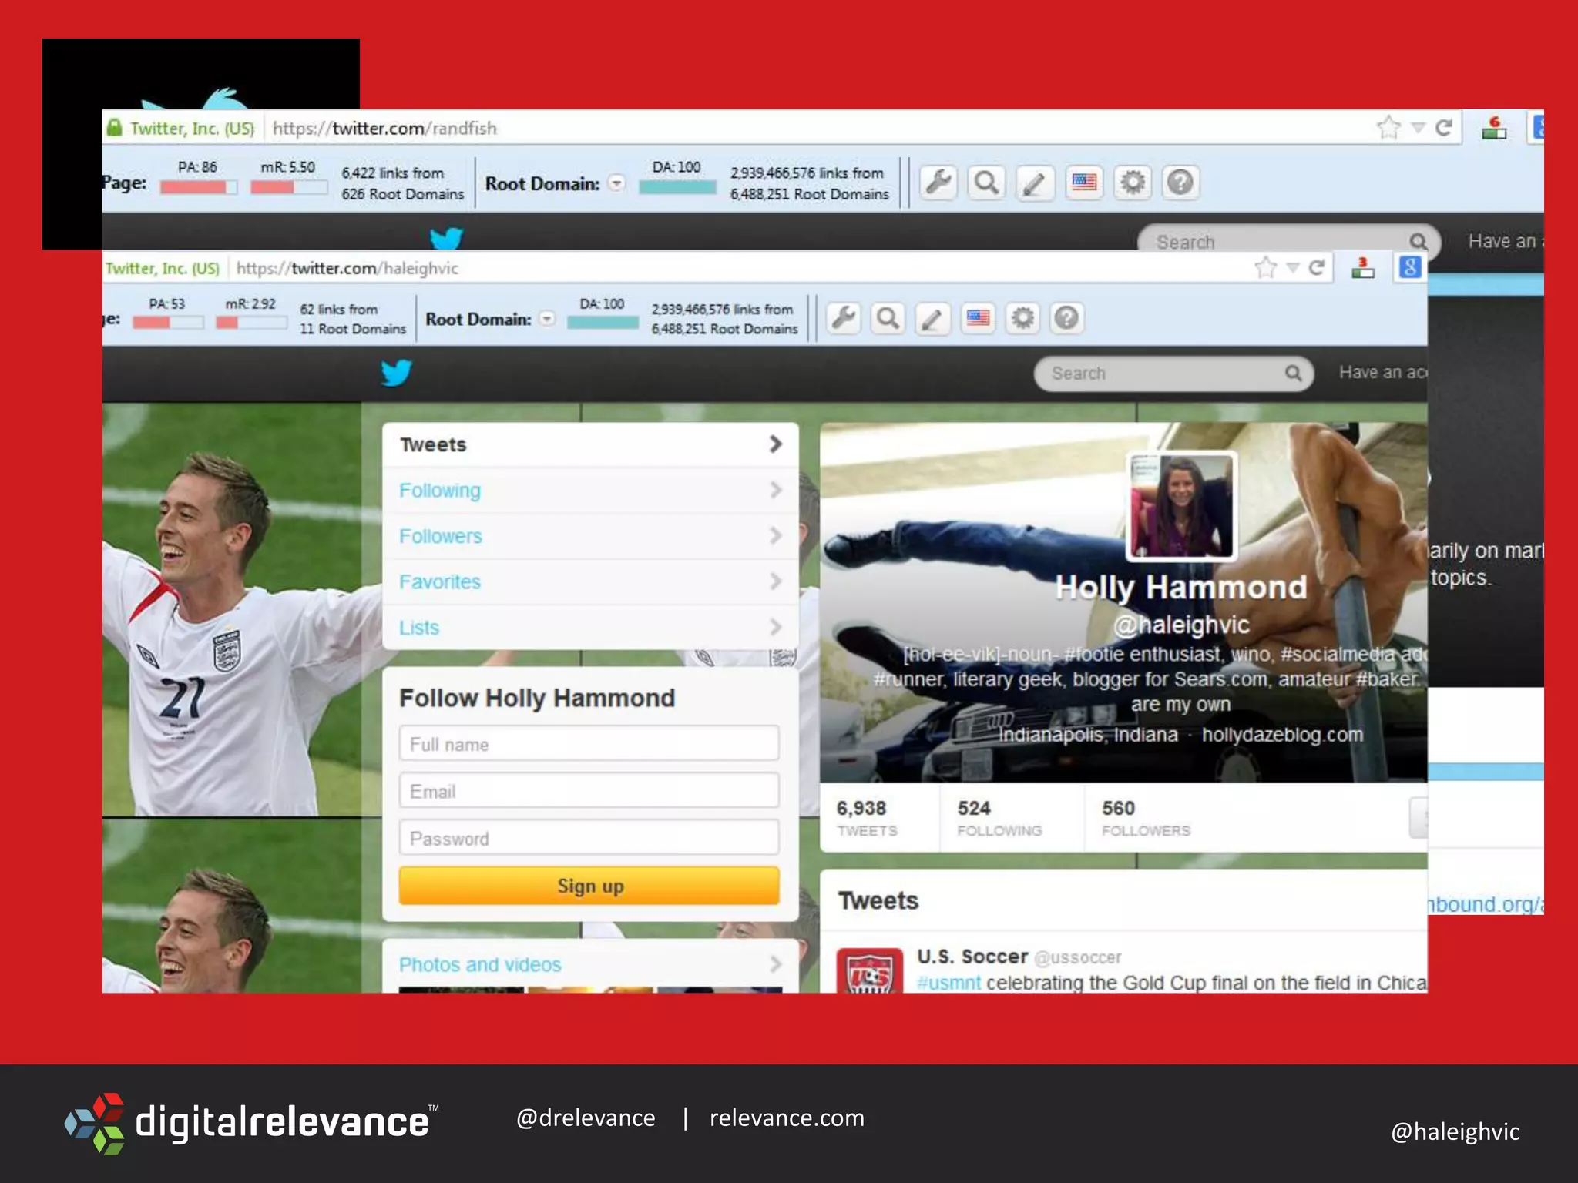Click '6,422 links from' text in randfish MozBar
The height and width of the screenshot is (1183, 1578).
click(x=393, y=173)
